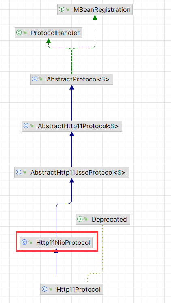Click the class icon on AbstractHttp11JsseProtocol

point(19,172)
